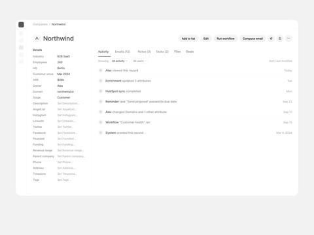This screenshot has width=314, height=235.
Task: Open the Tasks (2) tab
Action: [x=162, y=52]
